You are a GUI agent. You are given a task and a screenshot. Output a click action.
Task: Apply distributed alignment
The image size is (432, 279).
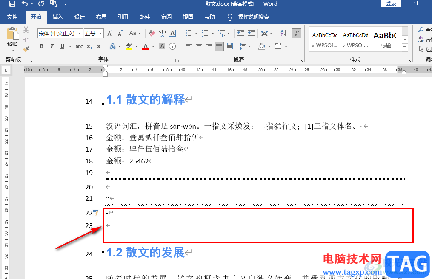[229, 46]
